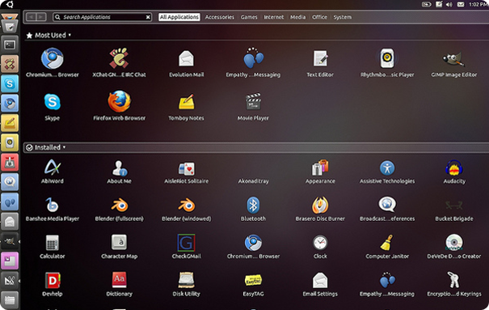
Task: Switch to the Games category tab
Action: [249, 17]
